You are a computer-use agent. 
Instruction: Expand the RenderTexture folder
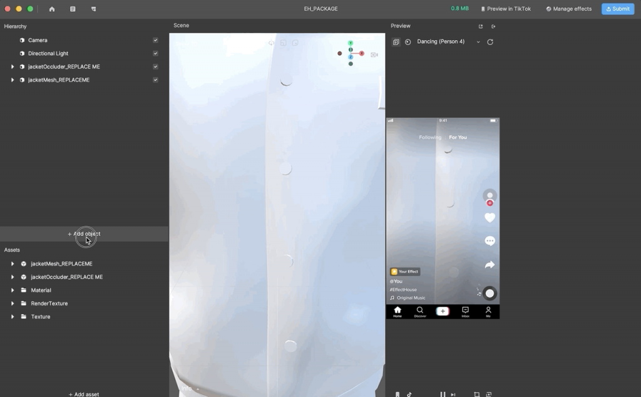click(13, 303)
